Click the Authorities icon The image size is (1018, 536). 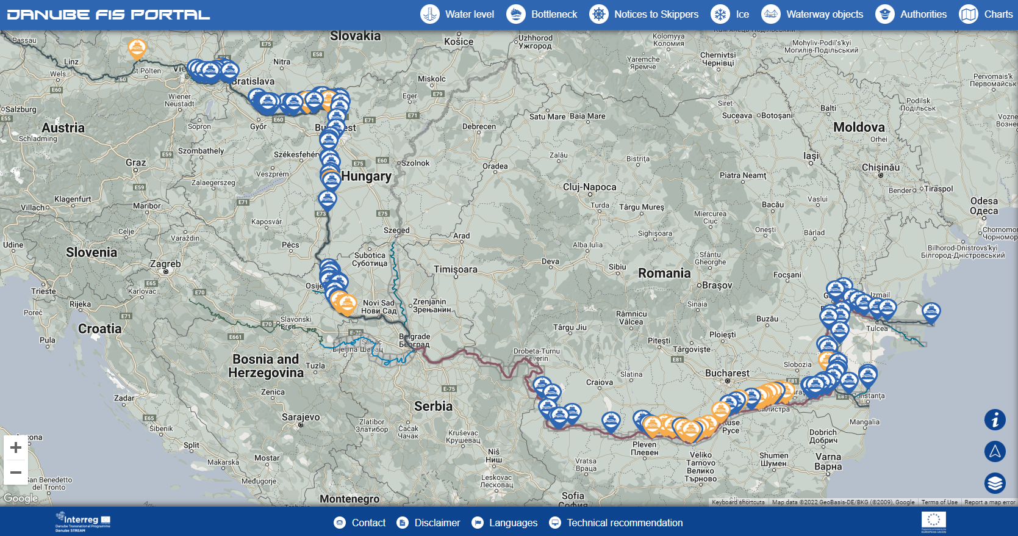885,14
